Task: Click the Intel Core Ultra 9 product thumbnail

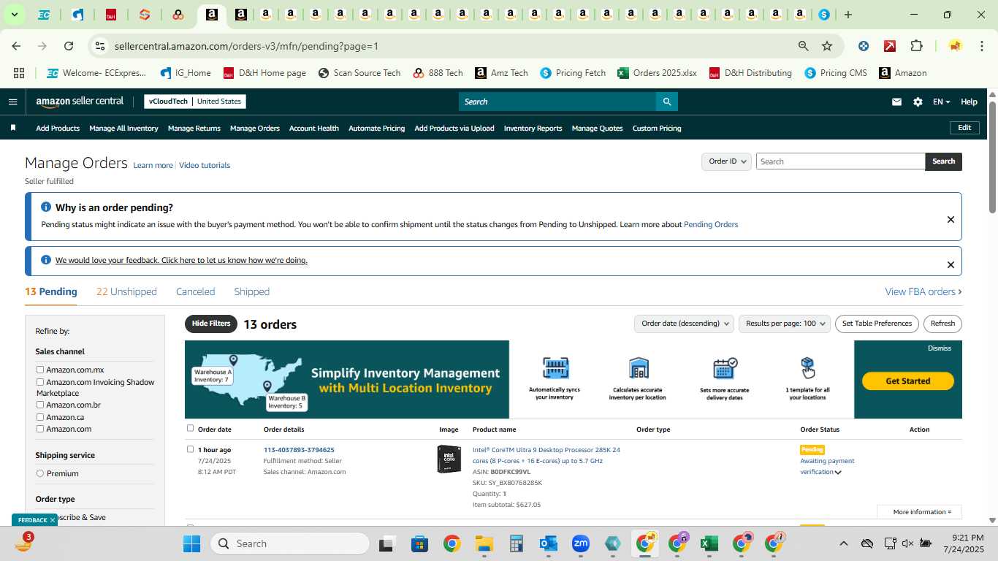Action: click(x=449, y=459)
